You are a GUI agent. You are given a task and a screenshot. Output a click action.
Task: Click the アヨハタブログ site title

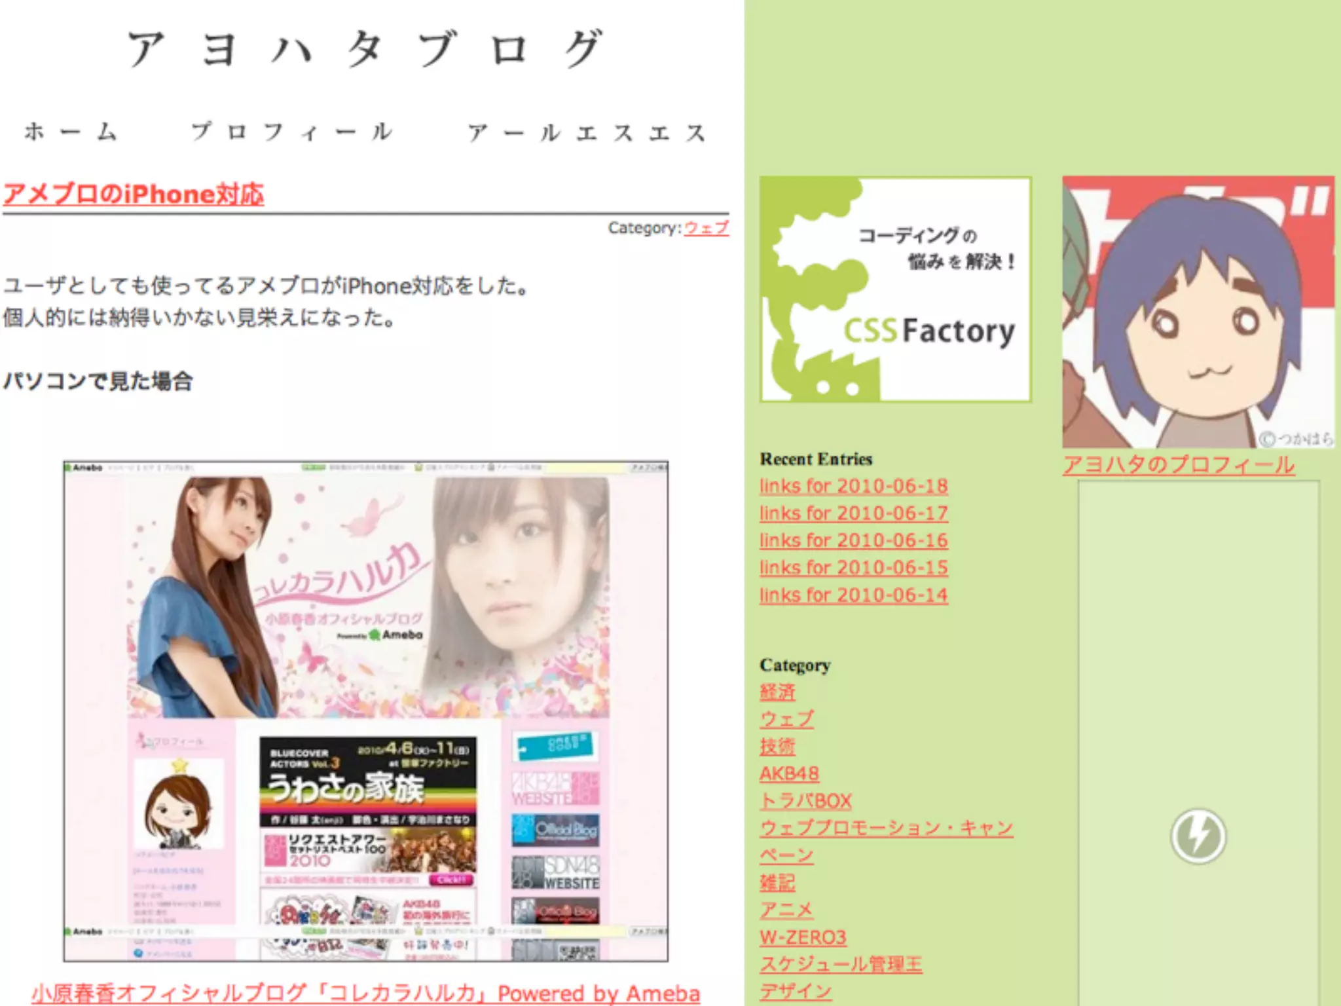pos(365,48)
